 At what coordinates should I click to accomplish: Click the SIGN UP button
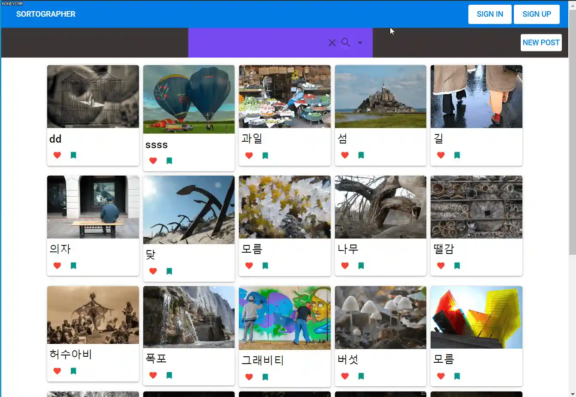click(537, 14)
